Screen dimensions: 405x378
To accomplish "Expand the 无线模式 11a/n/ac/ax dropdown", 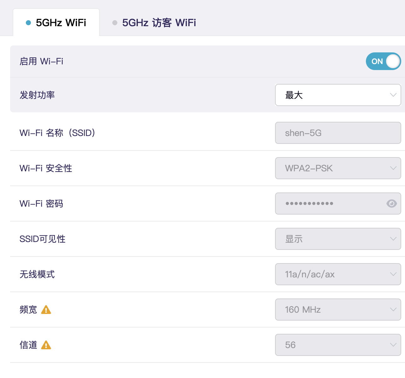I will pos(337,274).
